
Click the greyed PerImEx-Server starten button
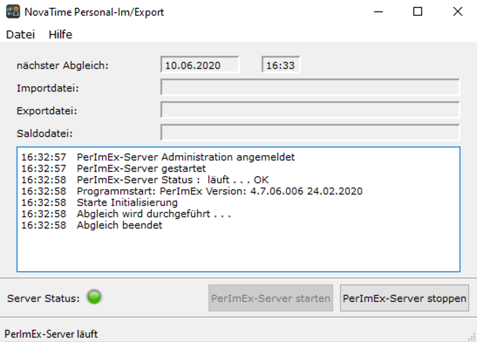pyautogui.click(x=271, y=298)
